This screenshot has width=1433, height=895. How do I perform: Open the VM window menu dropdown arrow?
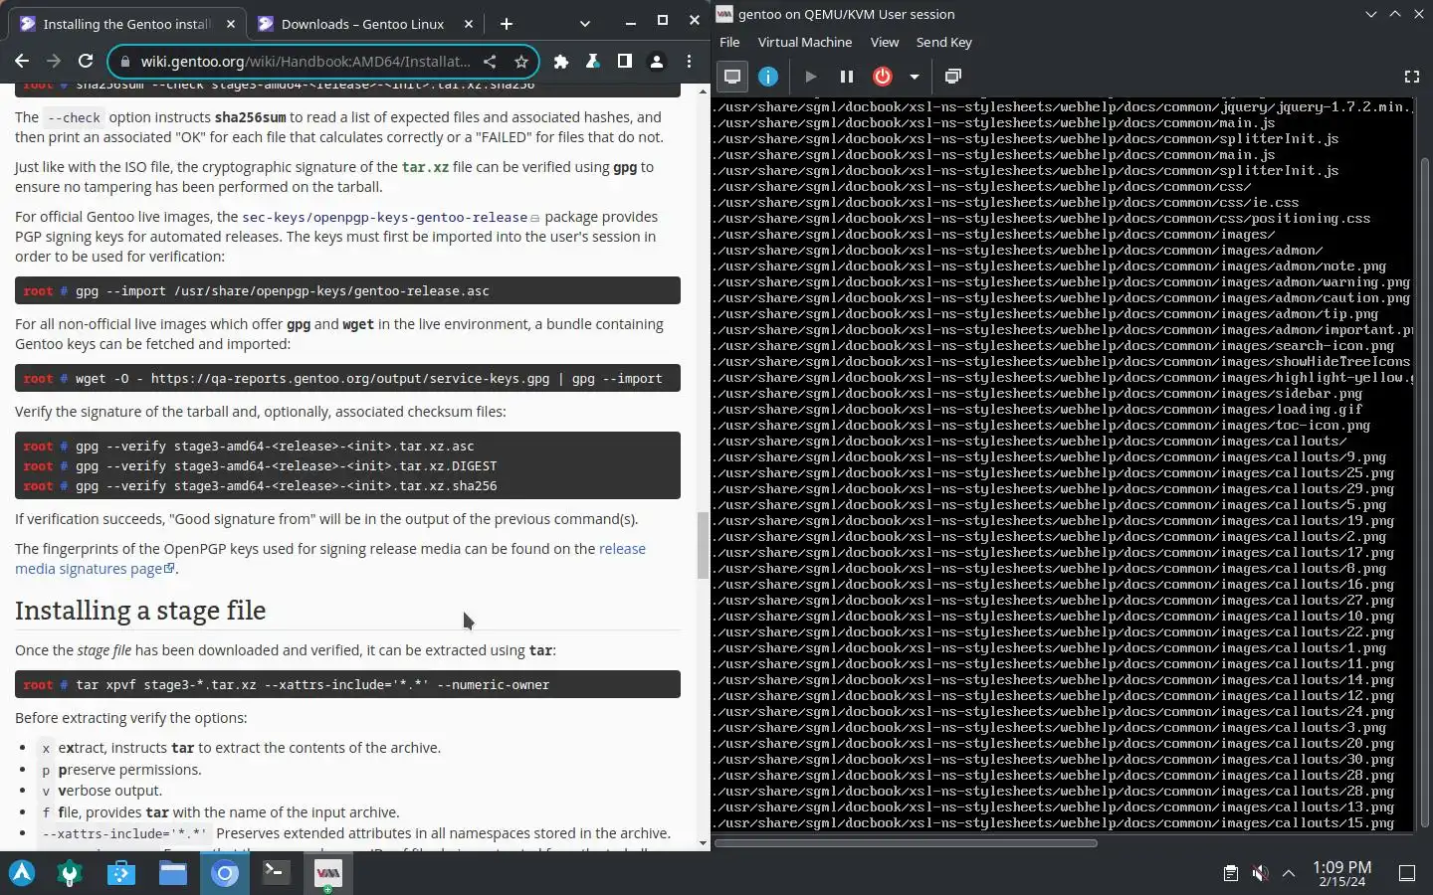click(1371, 14)
